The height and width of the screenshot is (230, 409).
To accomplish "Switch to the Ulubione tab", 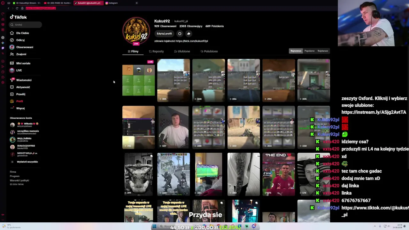I will point(182,51).
